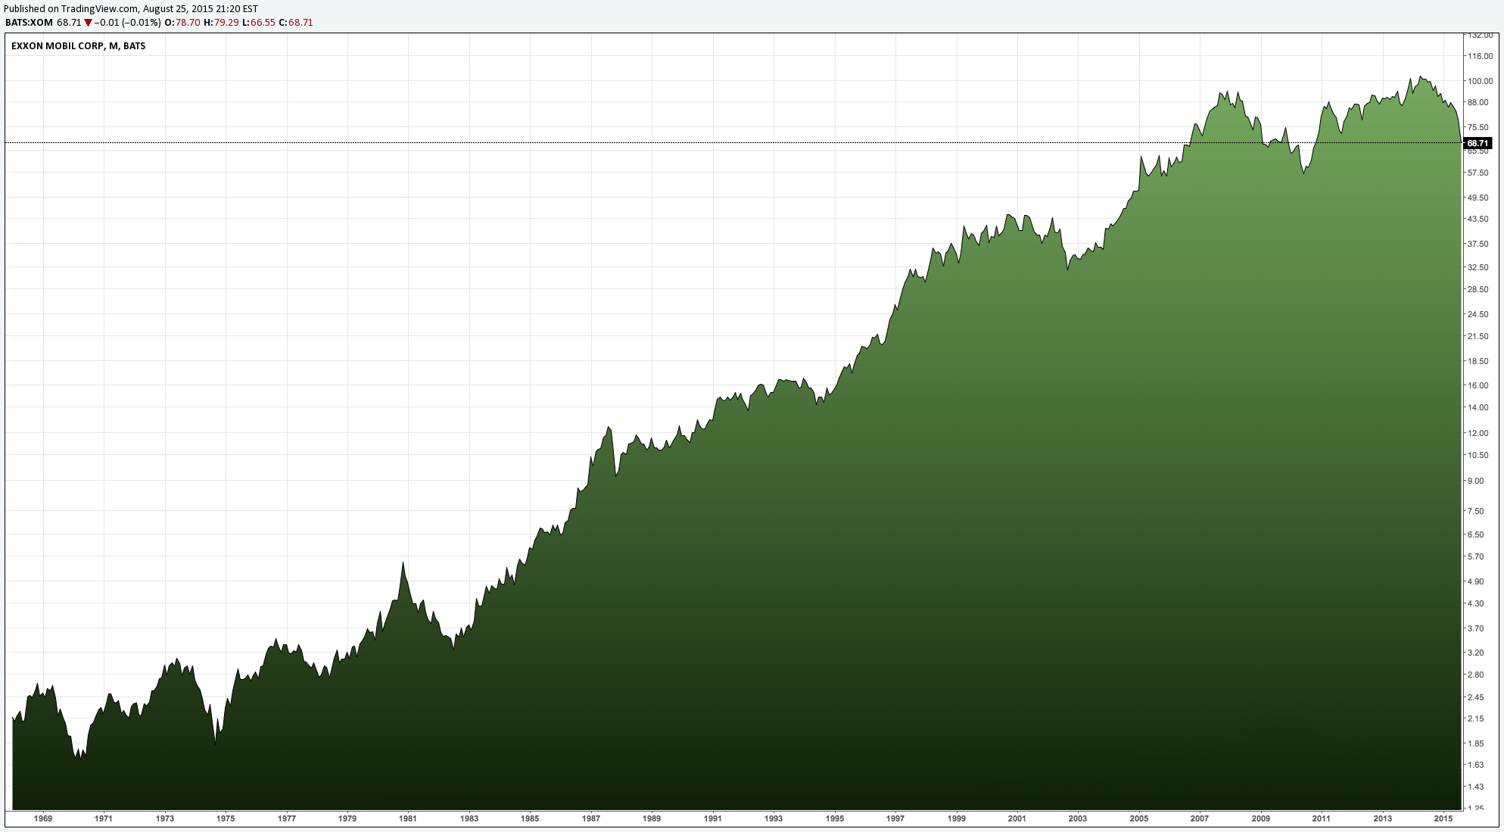This screenshot has height=832, width=1504.
Task: Click the 1991 label on time axis
Action: click(x=713, y=818)
